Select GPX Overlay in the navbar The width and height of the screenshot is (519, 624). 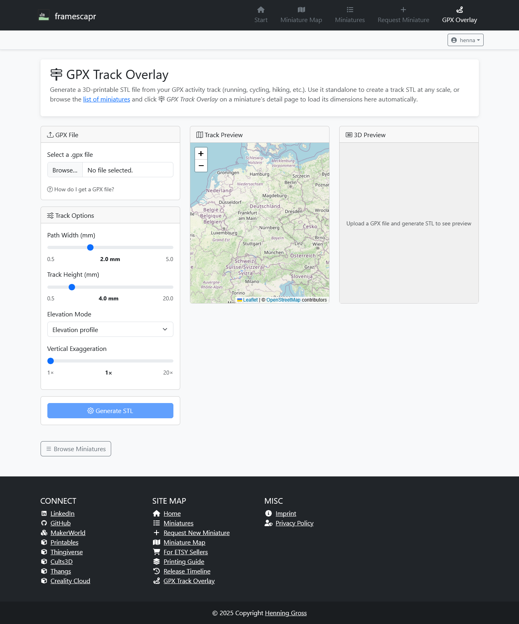(460, 15)
